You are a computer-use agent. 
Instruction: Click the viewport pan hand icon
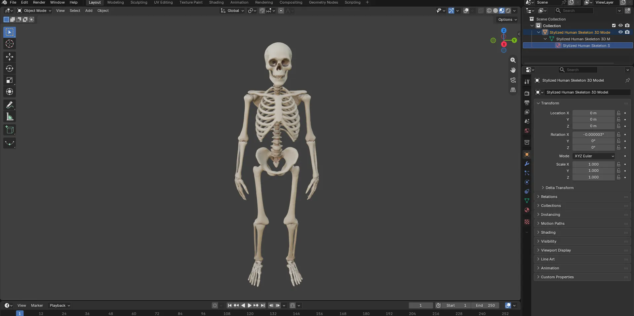coord(513,70)
